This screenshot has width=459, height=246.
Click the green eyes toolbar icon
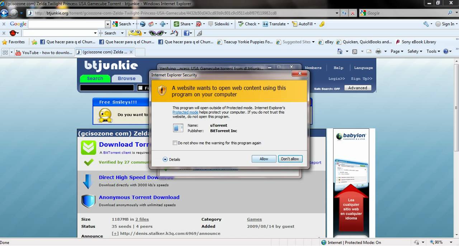[156, 33]
